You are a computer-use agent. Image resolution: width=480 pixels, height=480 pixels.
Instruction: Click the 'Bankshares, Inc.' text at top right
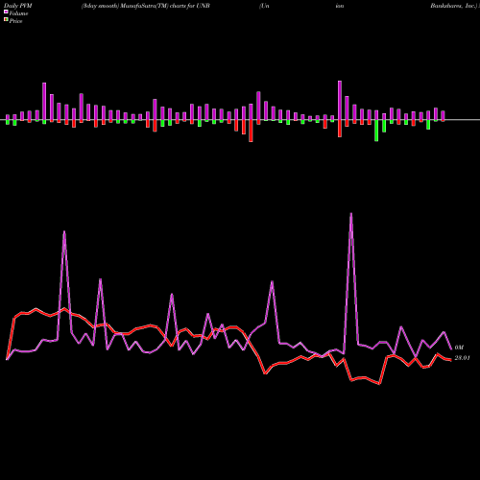click(454, 6)
